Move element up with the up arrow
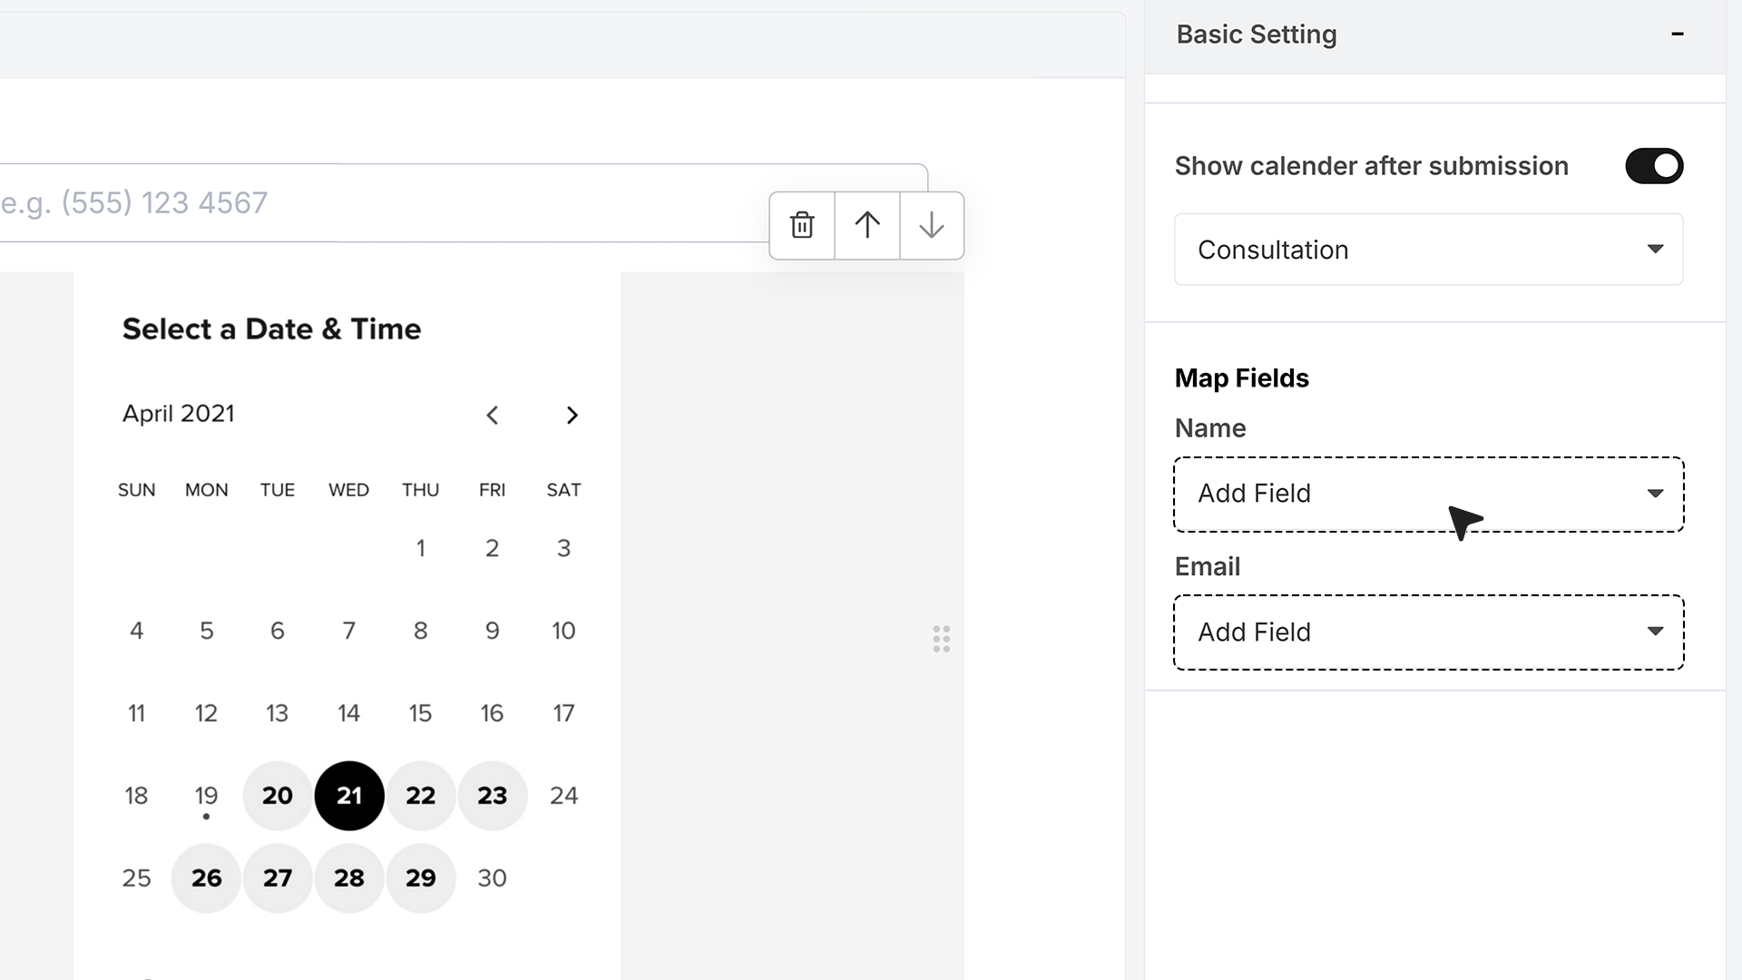Viewport: 1742px width, 980px height. [x=867, y=225]
